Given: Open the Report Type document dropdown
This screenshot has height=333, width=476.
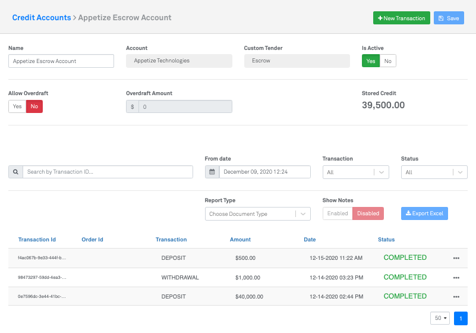Looking at the screenshot, I should (x=257, y=214).
